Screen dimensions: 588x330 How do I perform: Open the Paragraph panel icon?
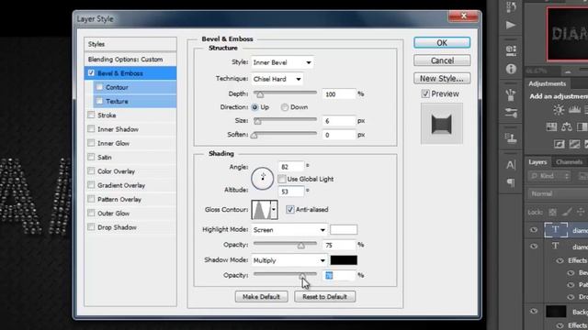tap(511, 182)
